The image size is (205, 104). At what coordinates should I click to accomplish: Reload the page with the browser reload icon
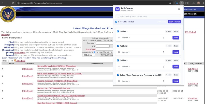point(13,3)
